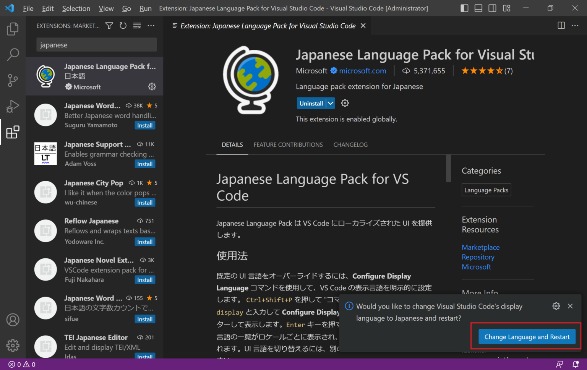Open the Source Control view

pos(13,80)
